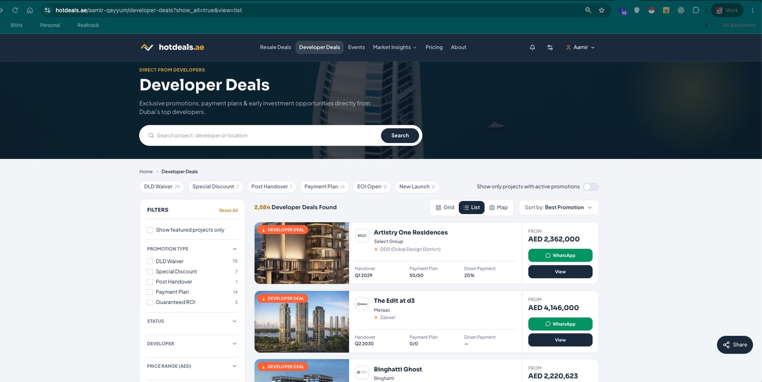Open Chrome three-dot menu
762x382 pixels.
(752, 10)
